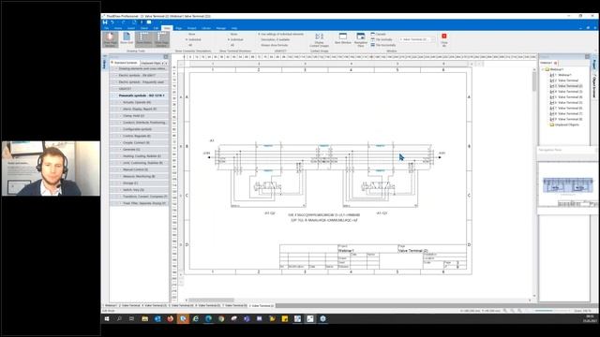This screenshot has width=600, height=337.
Task: Collapse the Webinar1 project folder node
Action: point(543,69)
